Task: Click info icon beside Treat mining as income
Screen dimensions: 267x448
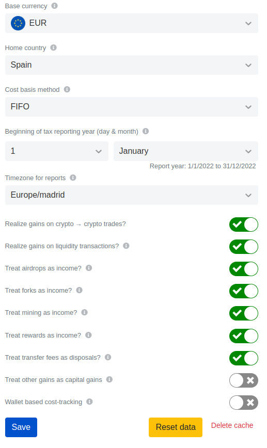Action: [x=84, y=312]
